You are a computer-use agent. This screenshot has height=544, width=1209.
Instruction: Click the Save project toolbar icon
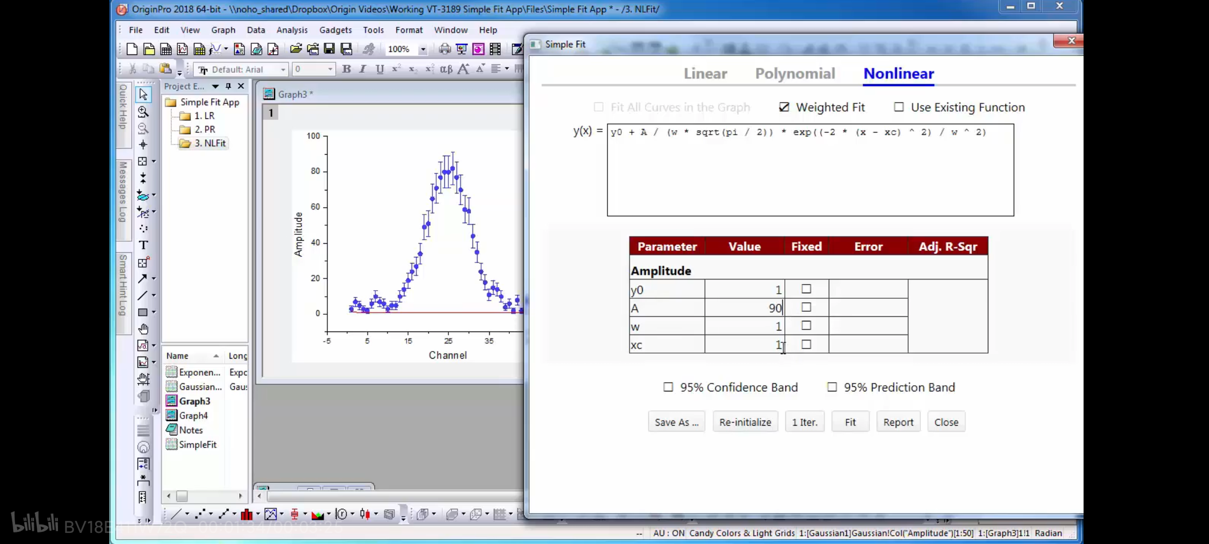click(329, 49)
